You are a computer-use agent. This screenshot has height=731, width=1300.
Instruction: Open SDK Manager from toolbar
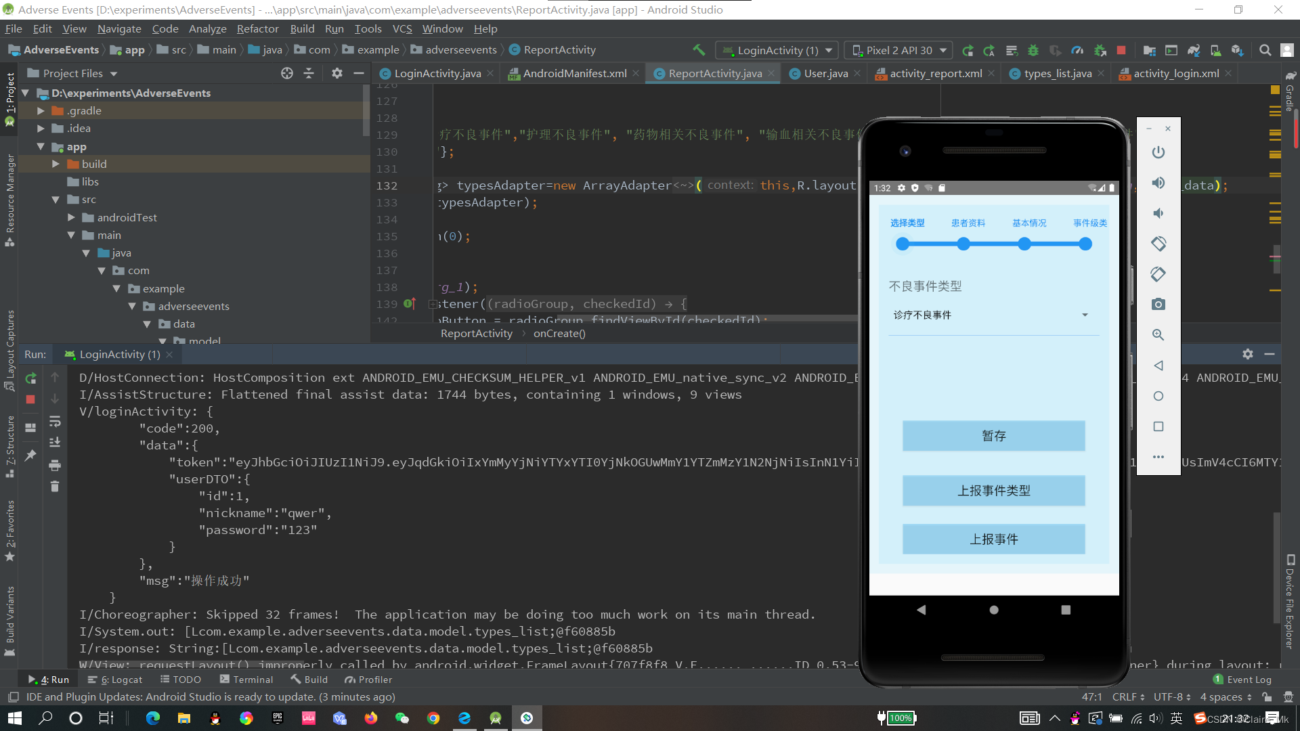[1238, 50]
